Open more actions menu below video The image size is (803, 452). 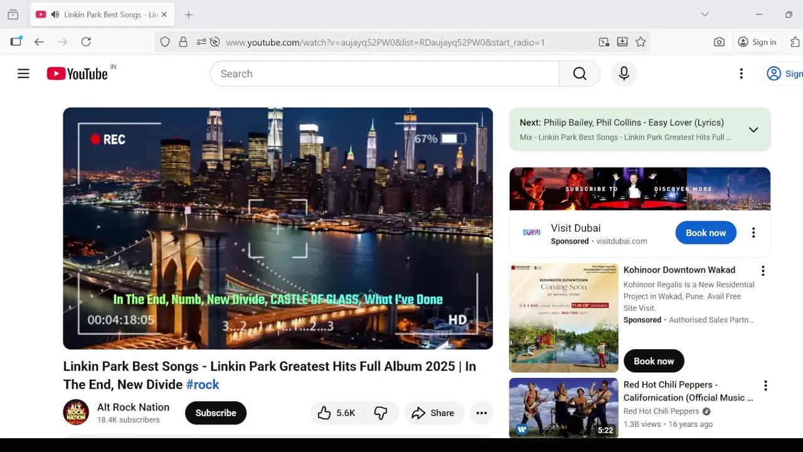coord(481,413)
